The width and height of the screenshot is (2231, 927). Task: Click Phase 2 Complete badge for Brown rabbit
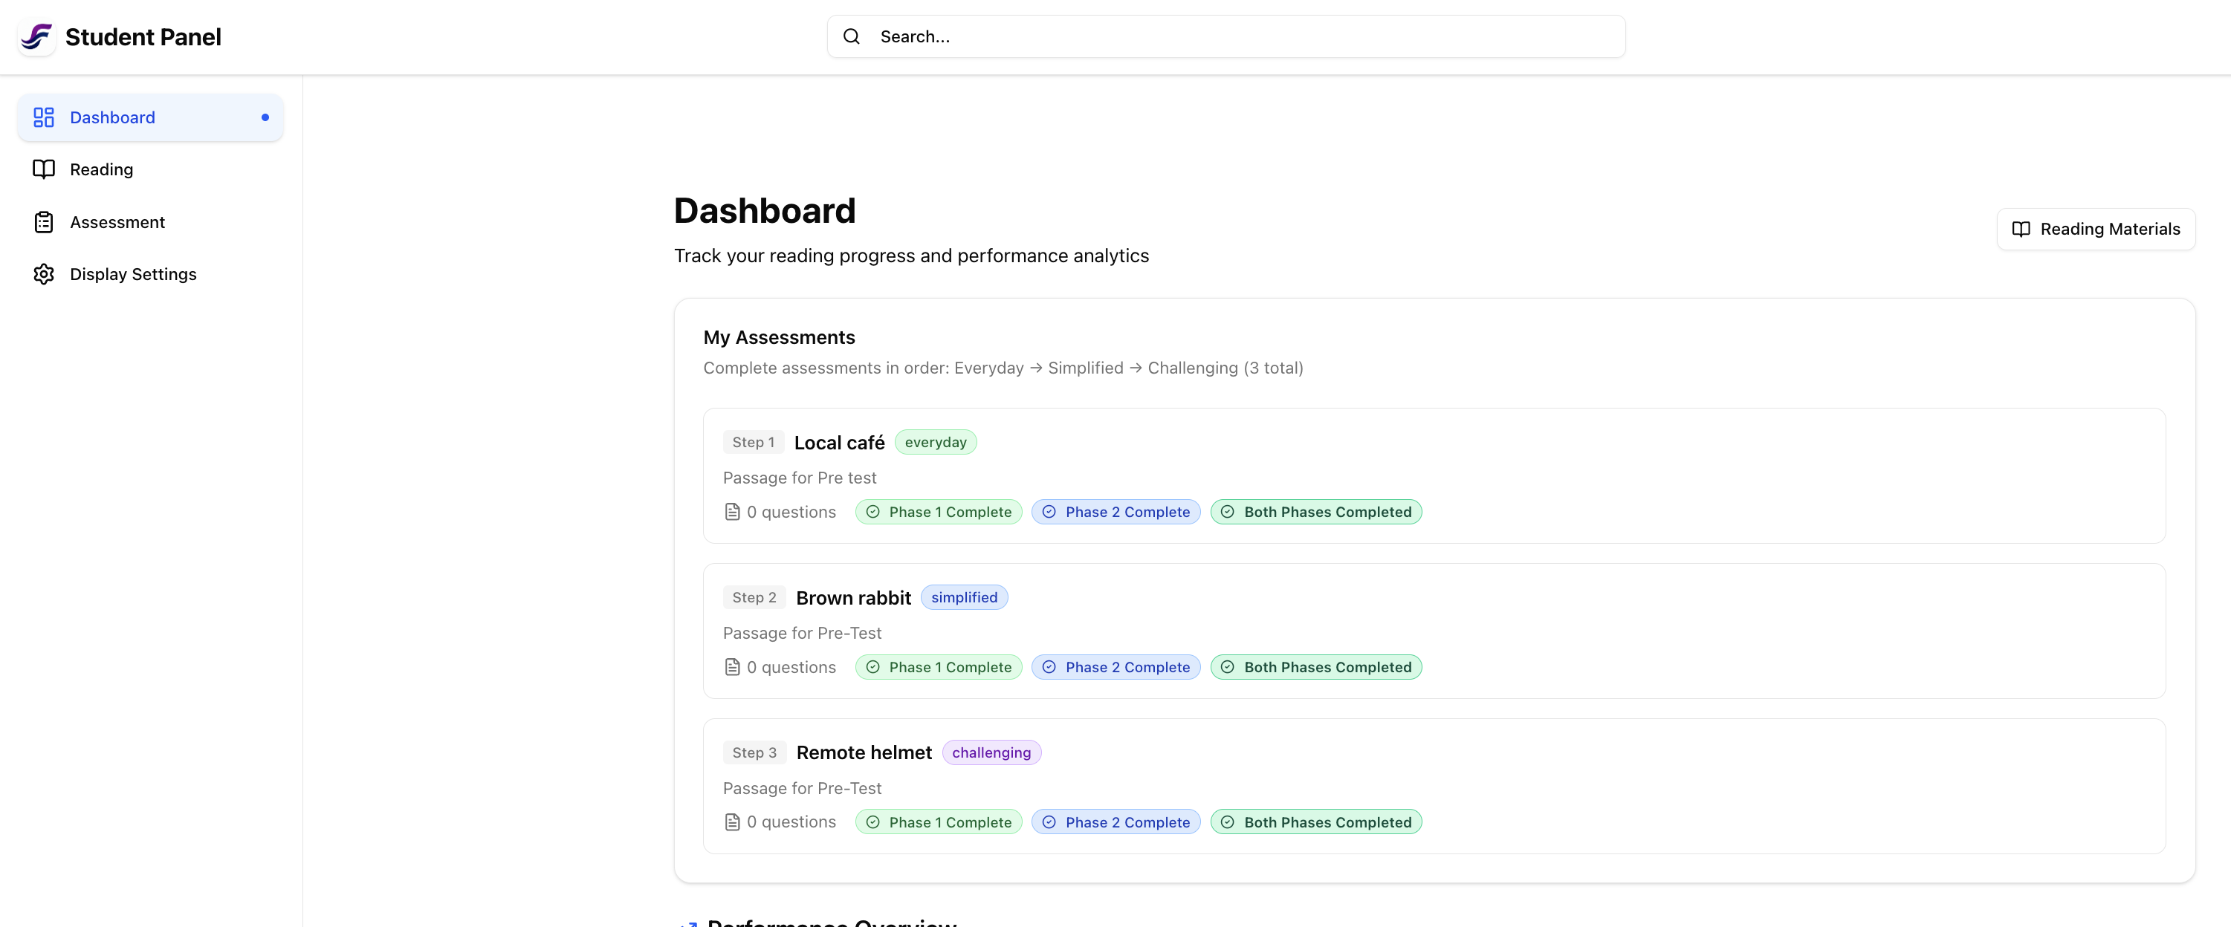pos(1115,666)
